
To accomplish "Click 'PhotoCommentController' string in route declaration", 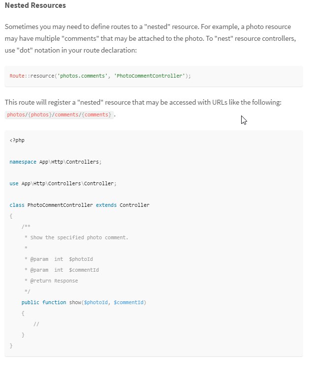I will [149, 76].
